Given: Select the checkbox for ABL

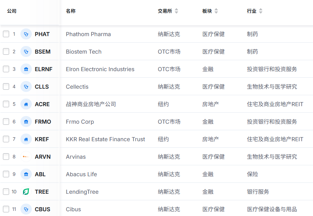Looking at the screenshot, I should point(6,174).
